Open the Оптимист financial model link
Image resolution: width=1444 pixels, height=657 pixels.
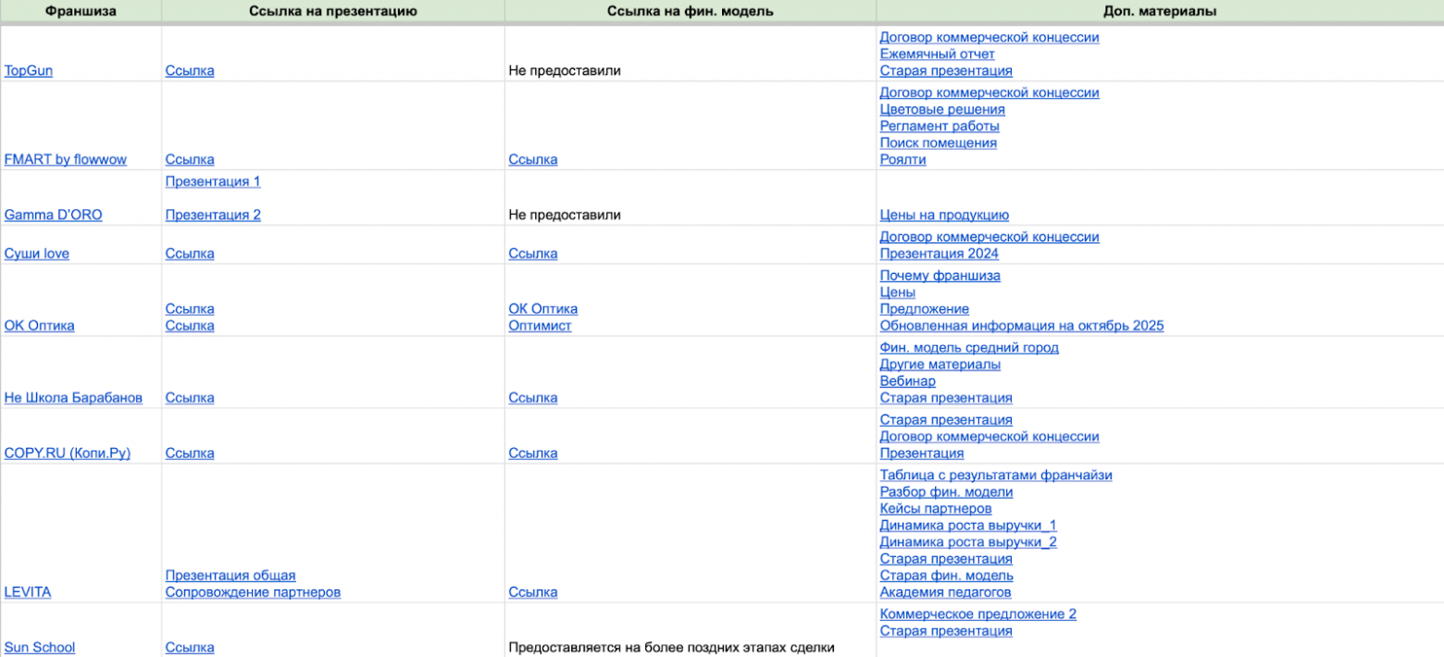[540, 327]
